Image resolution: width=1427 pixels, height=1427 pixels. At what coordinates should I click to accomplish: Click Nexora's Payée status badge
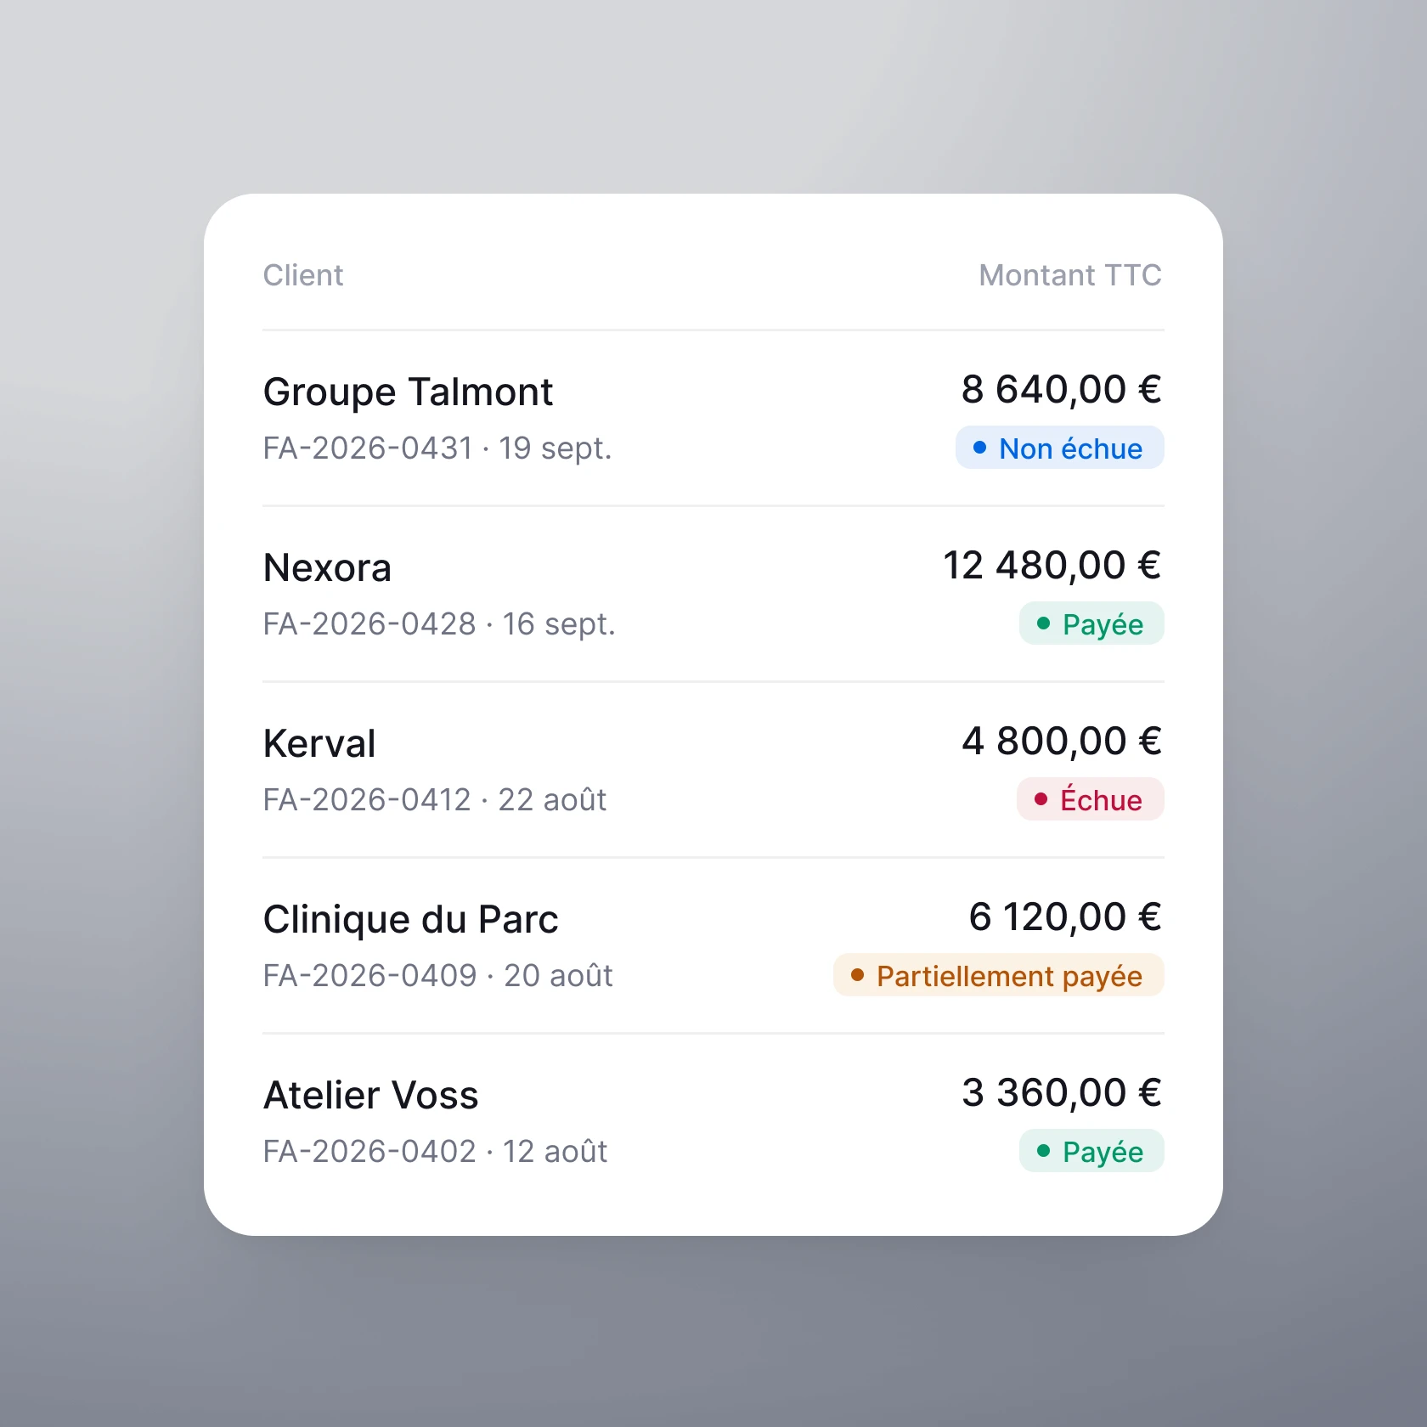coord(1091,623)
